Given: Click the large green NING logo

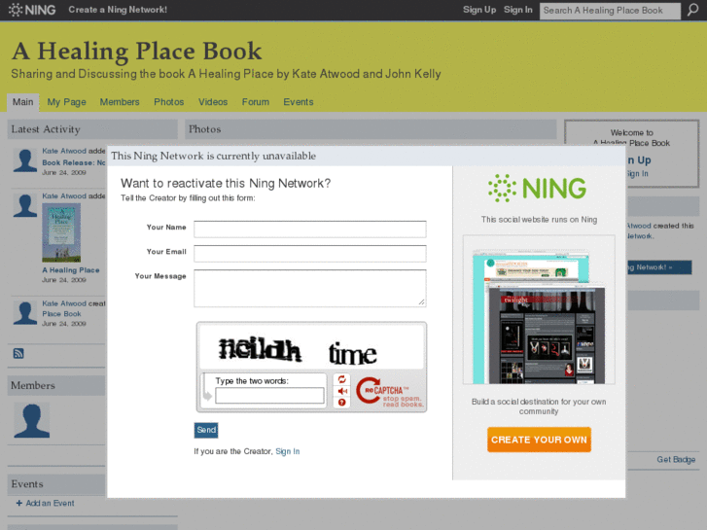Looking at the screenshot, I should pyautogui.click(x=537, y=188).
